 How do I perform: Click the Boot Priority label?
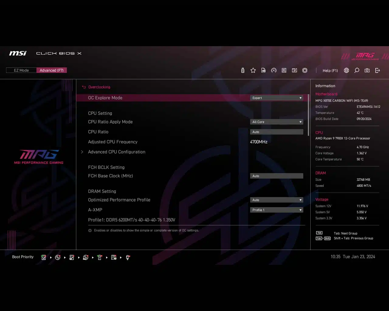[x=23, y=257]
